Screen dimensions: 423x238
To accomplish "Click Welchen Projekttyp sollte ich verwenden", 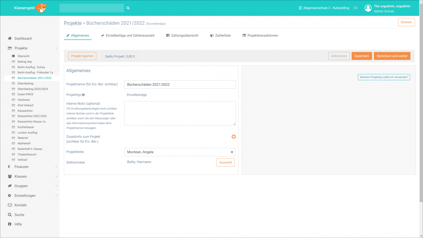I will 384,77.
